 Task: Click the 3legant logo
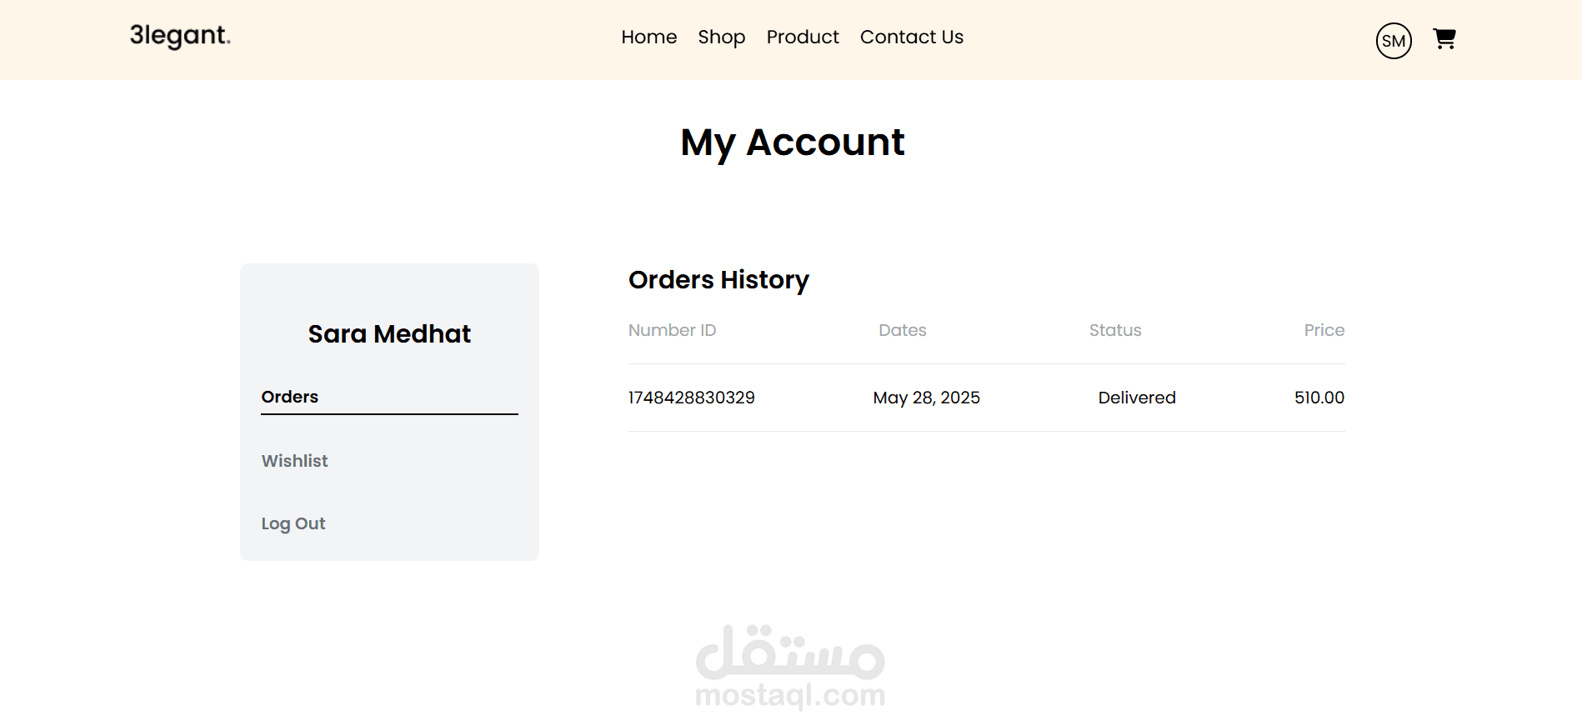click(180, 36)
